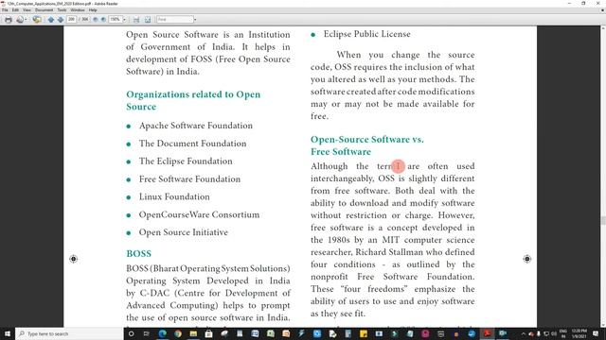Click the Print icon in the toolbar
The height and width of the screenshot is (340, 606).
pyautogui.click(x=9, y=19)
